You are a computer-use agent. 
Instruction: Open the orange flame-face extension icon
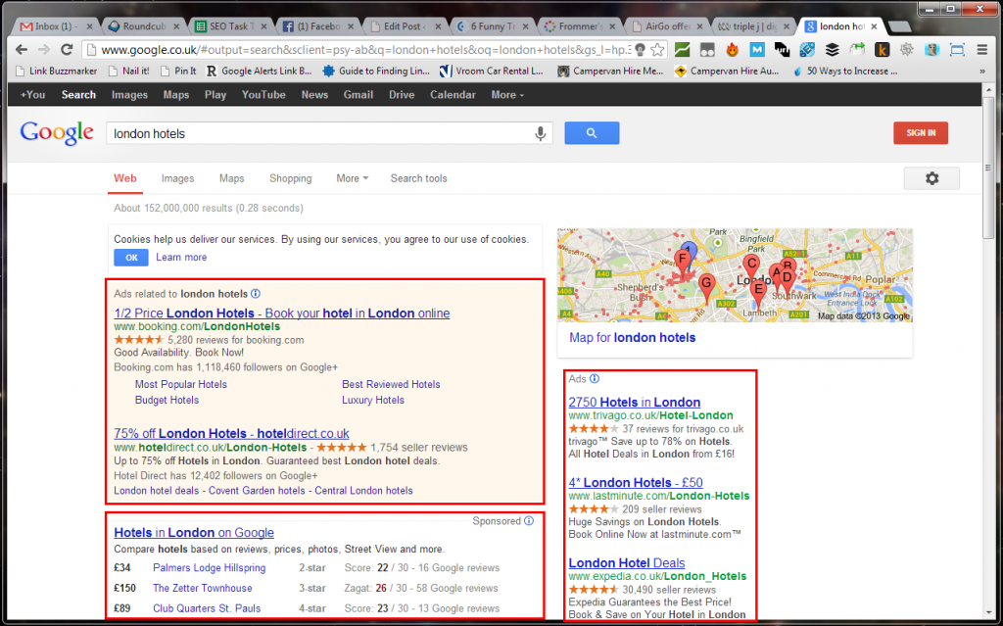(733, 49)
